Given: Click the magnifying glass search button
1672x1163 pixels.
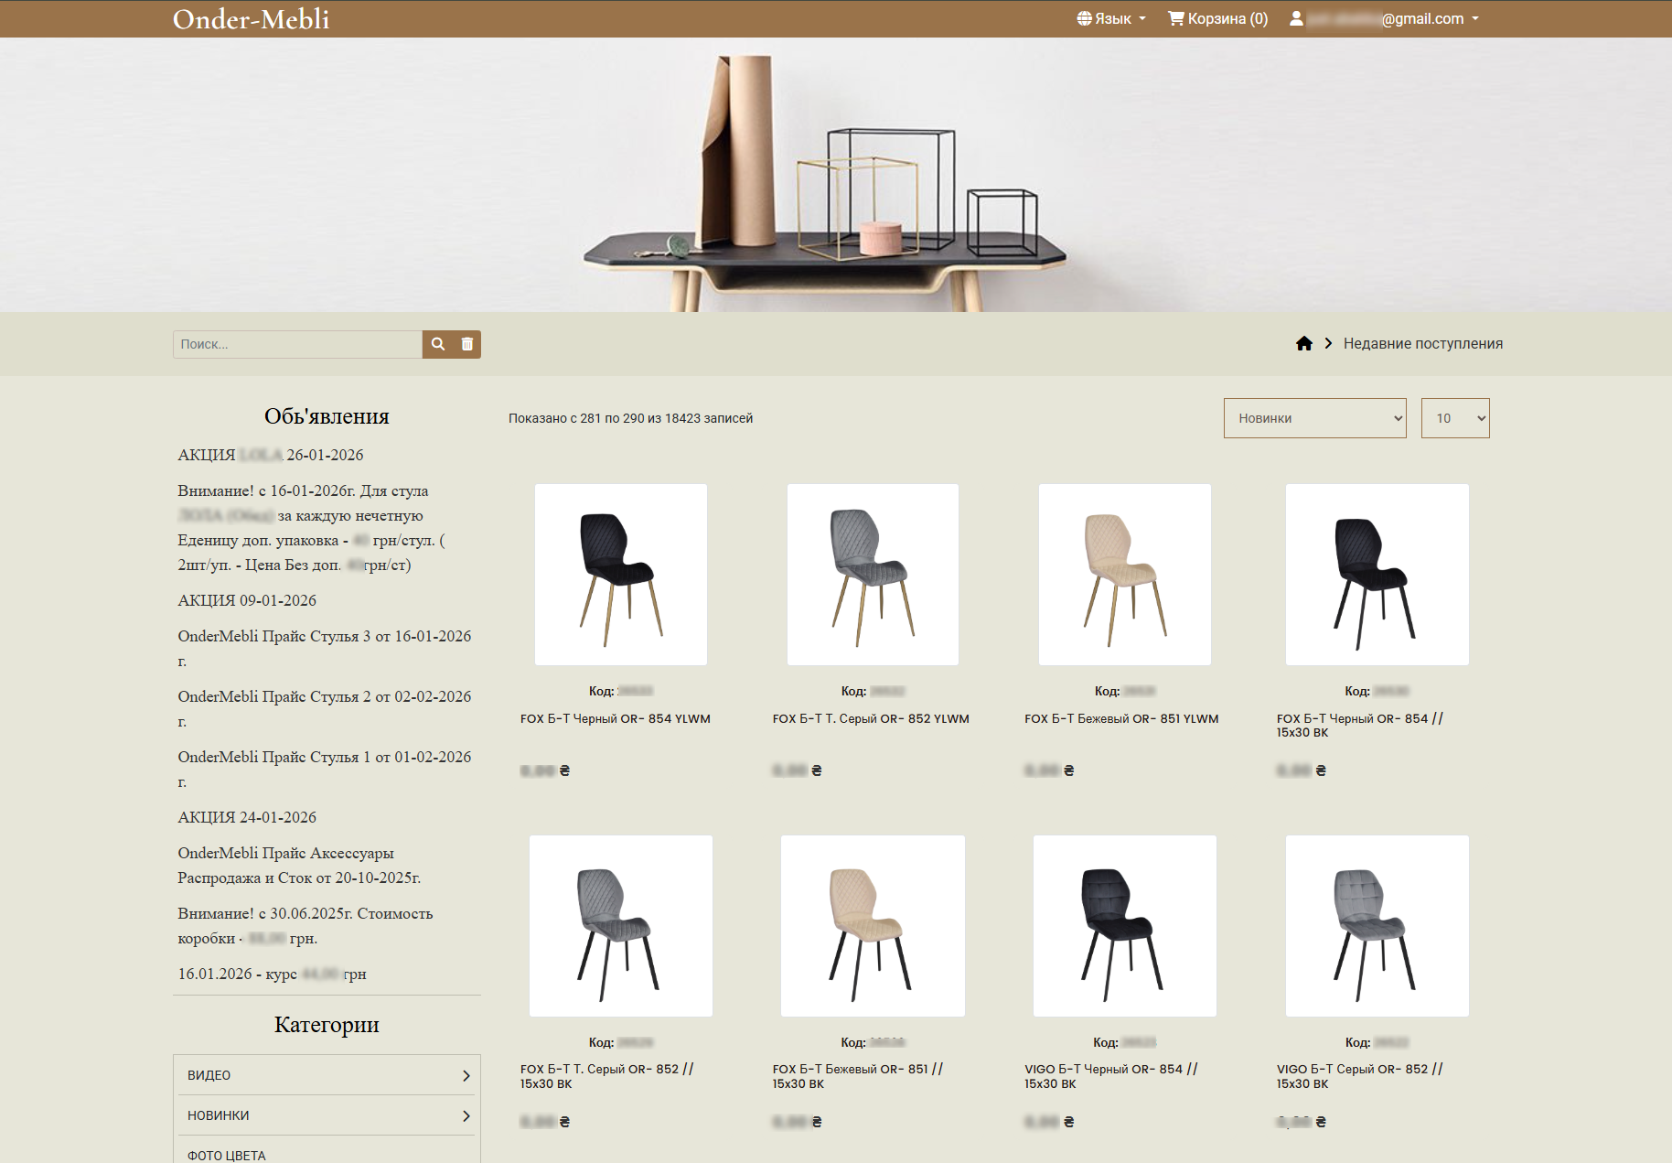Looking at the screenshot, I should (438, 344).
